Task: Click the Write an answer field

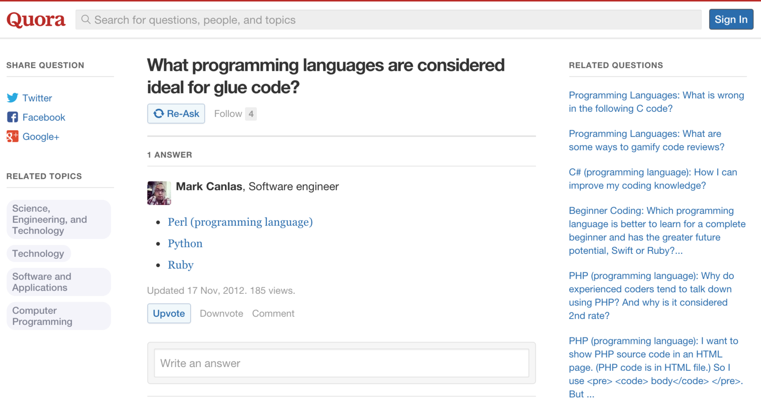Action: coord(341,363)
